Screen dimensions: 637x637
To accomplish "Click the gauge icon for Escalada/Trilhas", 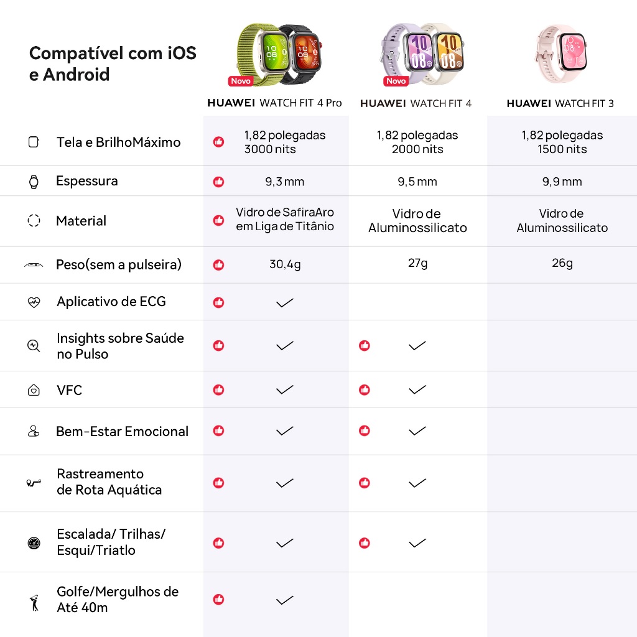I will pyautogui.click(x=34, y=542).
